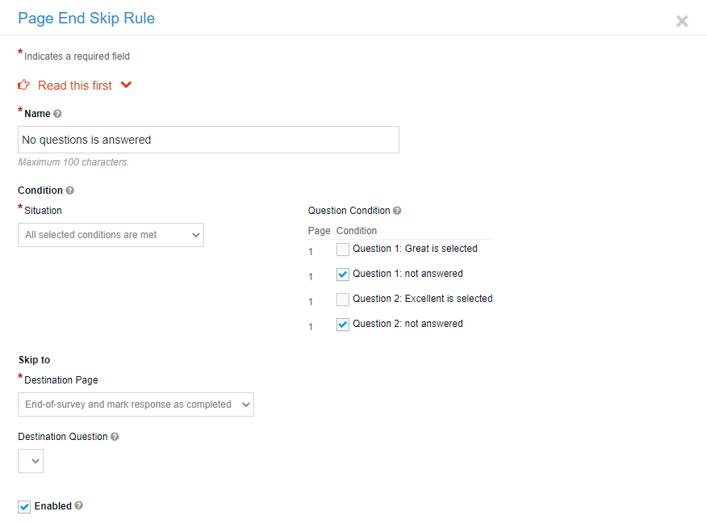The image size is (706, 524).
Task: Open the Situation dropdown
Action: (111, 235)
